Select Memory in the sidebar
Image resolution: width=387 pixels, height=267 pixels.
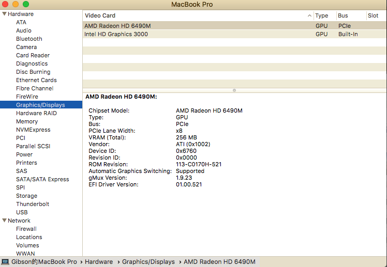tap(27, 121)
